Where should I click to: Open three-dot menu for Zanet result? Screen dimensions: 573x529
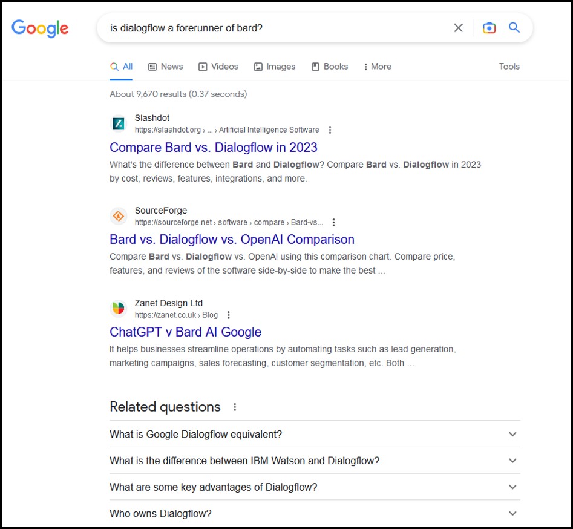228,315
